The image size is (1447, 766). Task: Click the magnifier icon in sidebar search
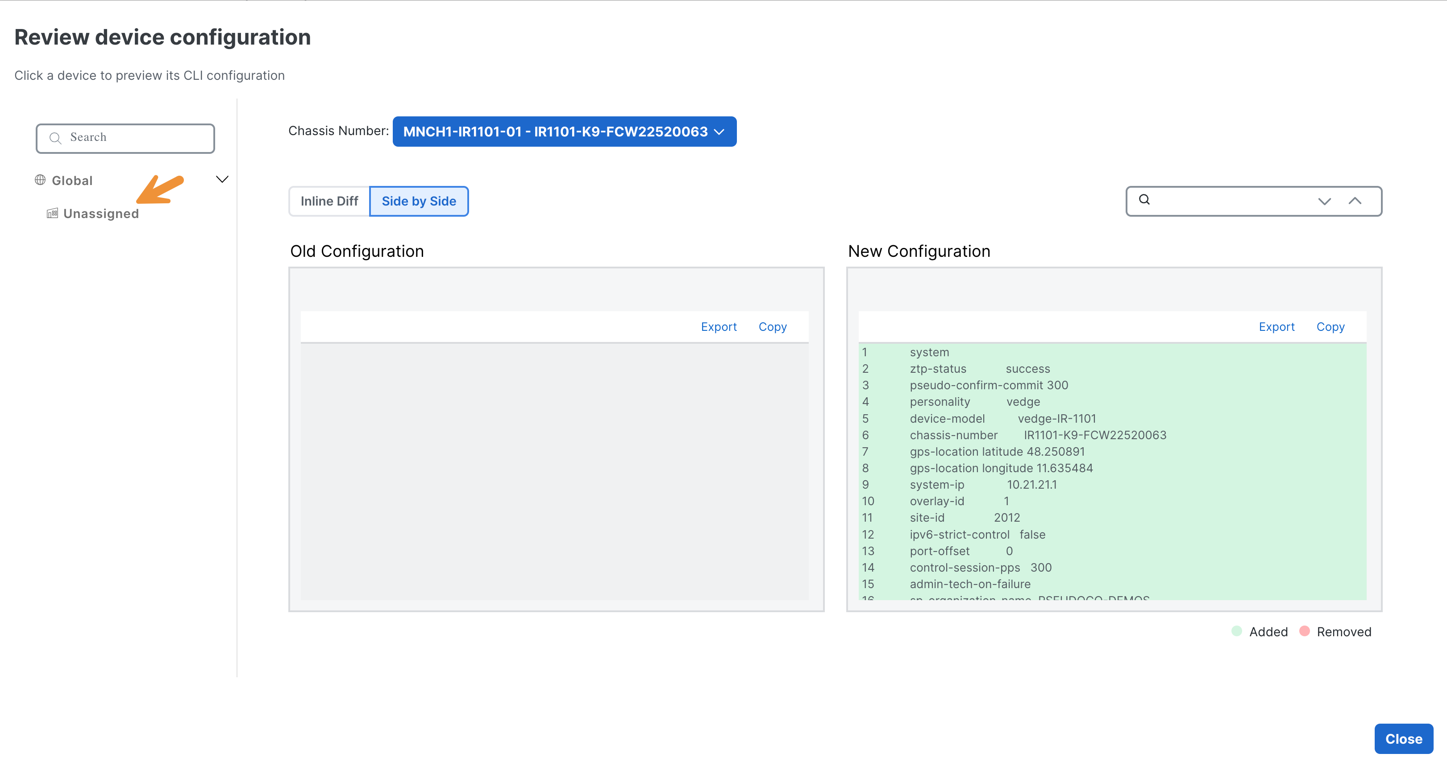pyautogui.click(x=55, y=138)
